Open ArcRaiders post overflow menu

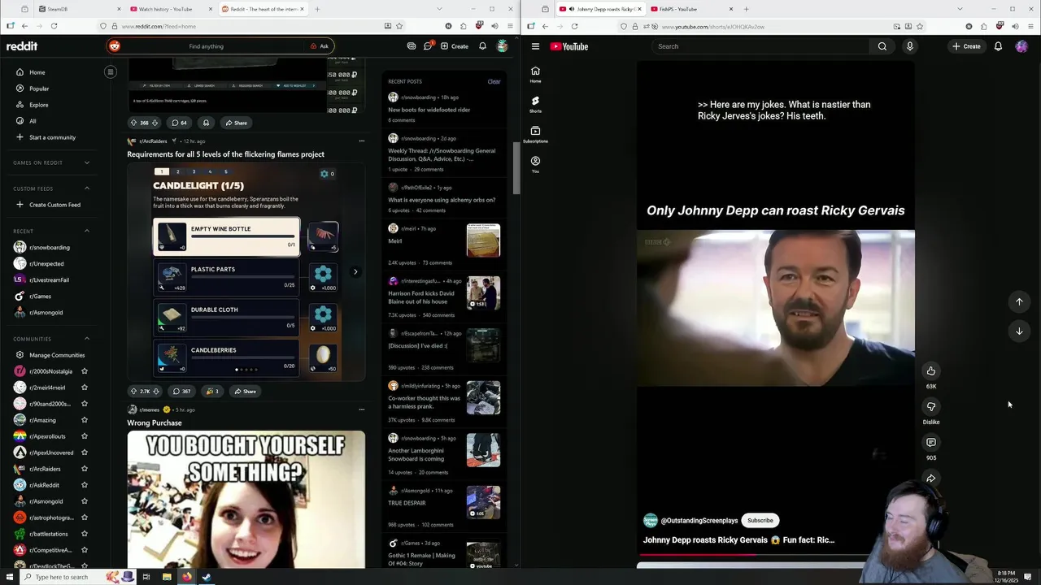(362, 141)
